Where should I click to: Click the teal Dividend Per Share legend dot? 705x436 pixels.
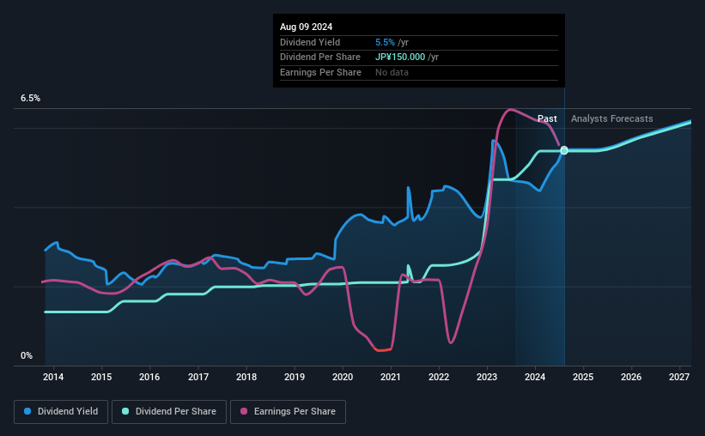pos(125,411)
